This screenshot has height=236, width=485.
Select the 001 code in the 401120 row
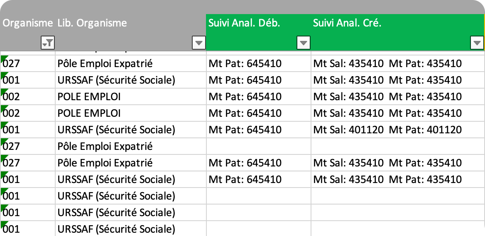click(12, 130)
